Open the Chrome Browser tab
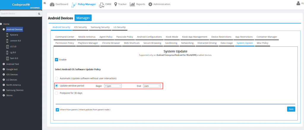Screen dimensions: 304x130 coord(111,43)
